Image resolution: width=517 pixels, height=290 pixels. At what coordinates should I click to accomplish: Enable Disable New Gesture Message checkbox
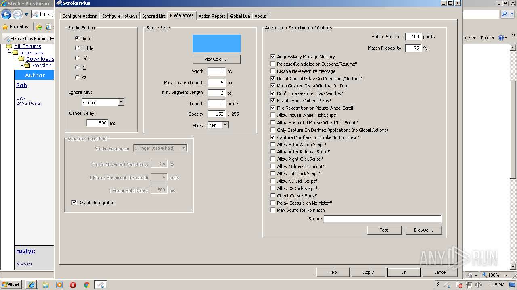(x=273, y=71)
